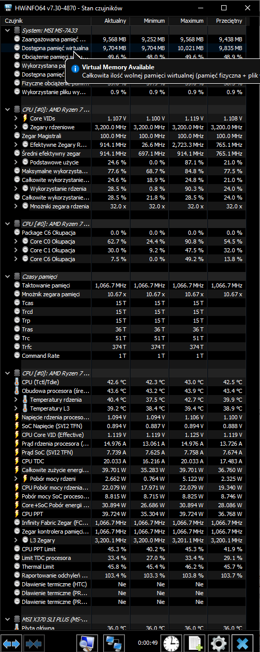Viewport: 260px width, 652px height.
Task: Click the blue expand-columns arrows icon
Action: pyautogui.click(x=11, y=643)
